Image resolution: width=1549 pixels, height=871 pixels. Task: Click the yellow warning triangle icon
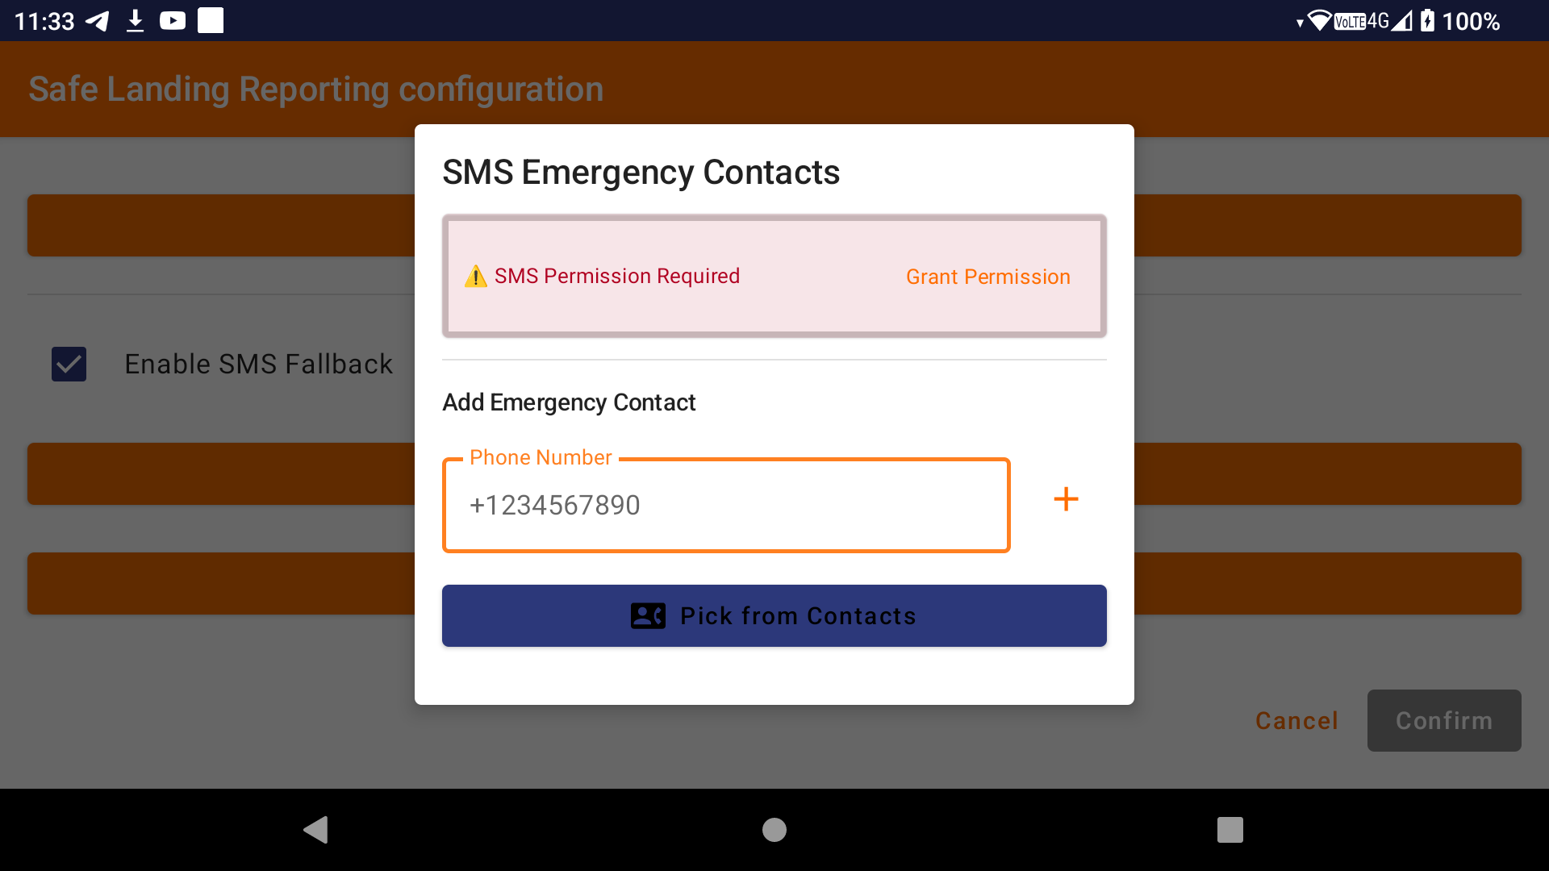(x=475, y=277)
